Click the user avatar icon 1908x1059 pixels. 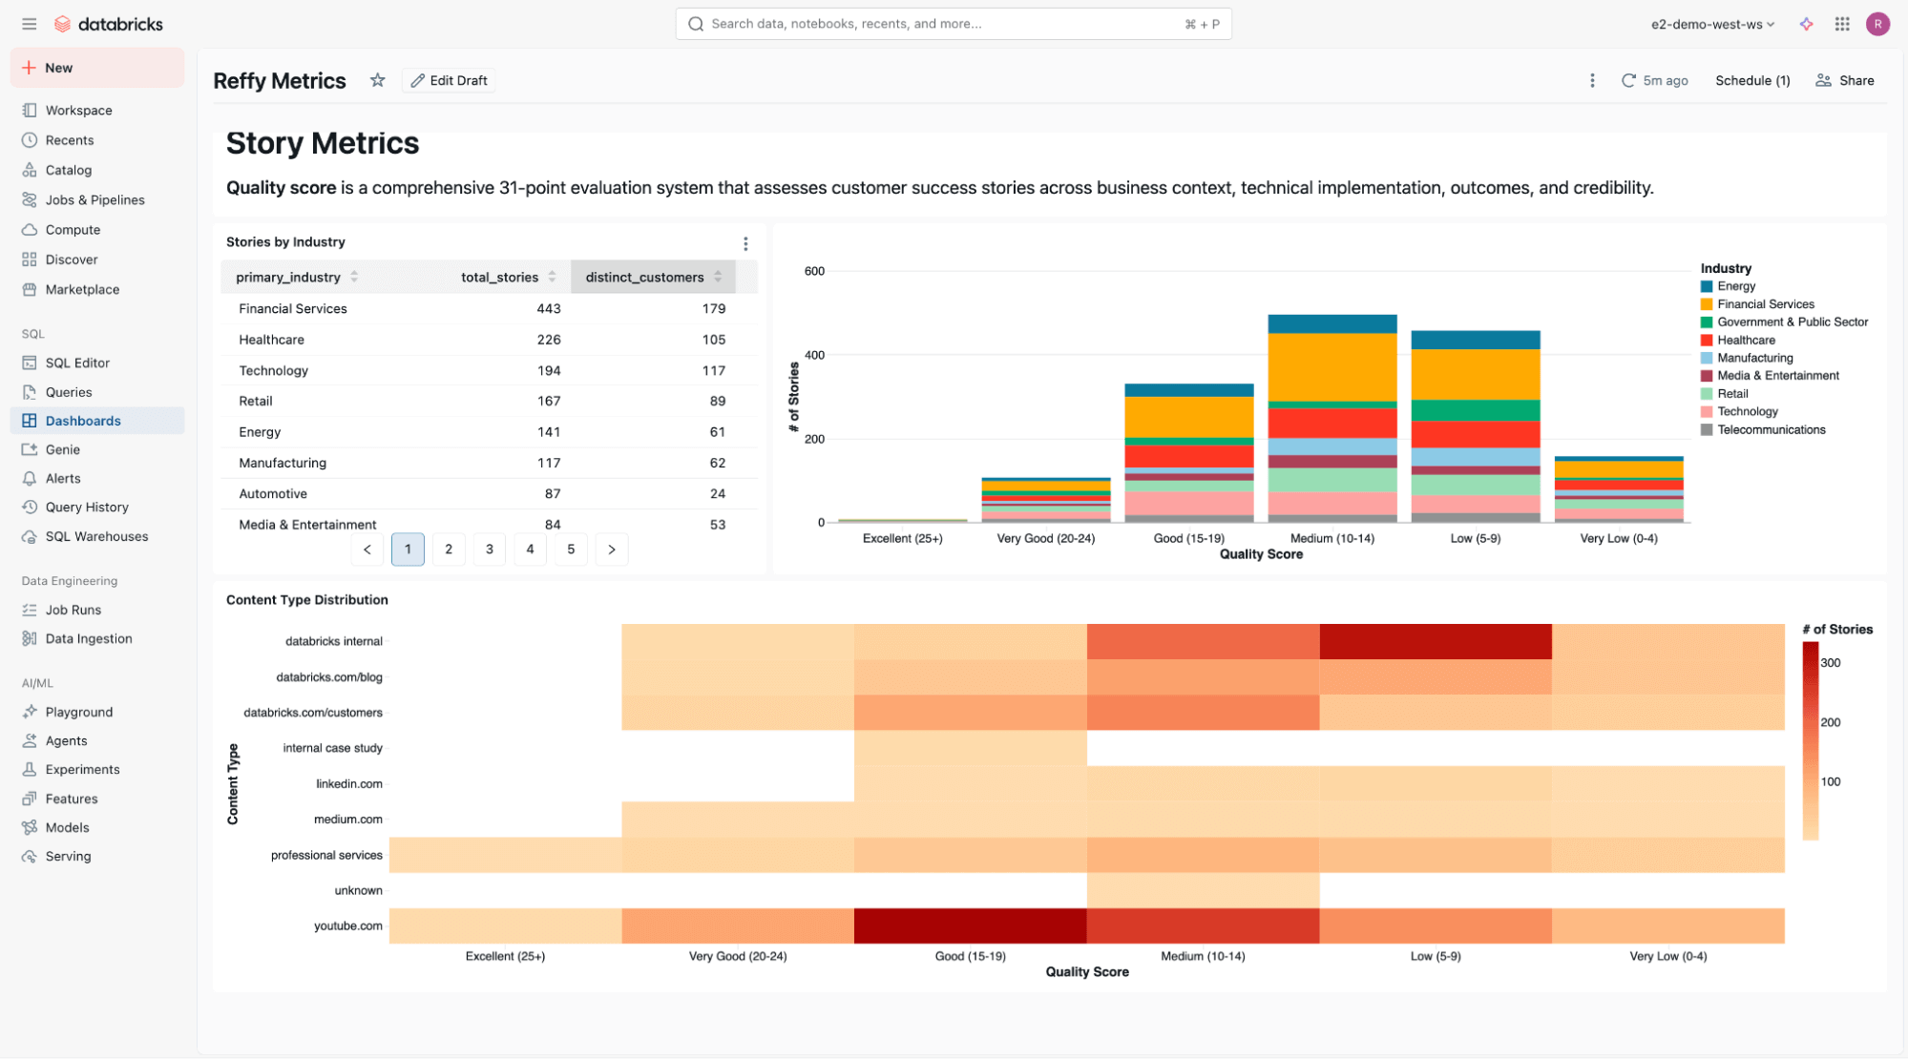[x=1877, y=25]
